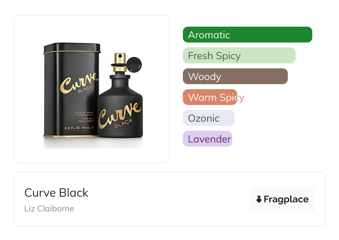Choose the Woody accord bar
This screenshot has width=339, height=240.
235,76
